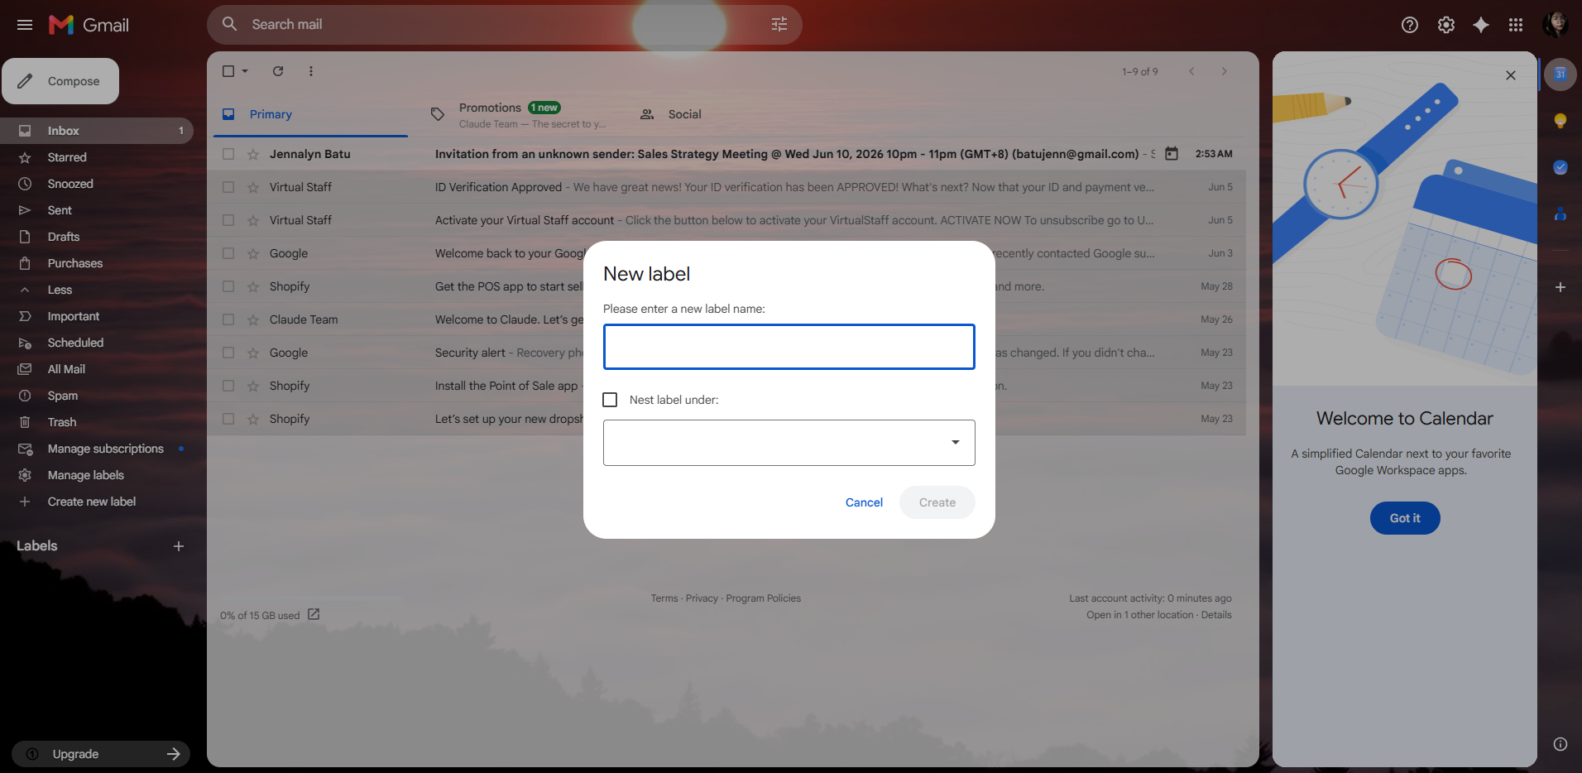Open the Privacy link

coord(702,598)
